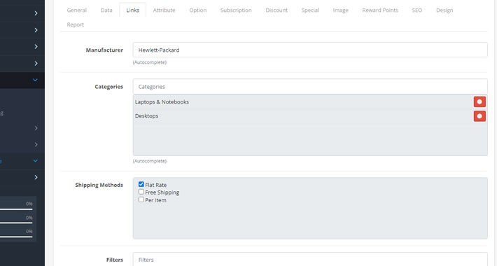Expand the third sidebar menu chevron

[36, 47]
